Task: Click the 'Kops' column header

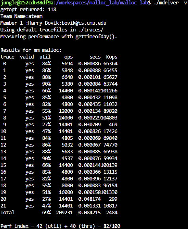Action: pos(112,57)
